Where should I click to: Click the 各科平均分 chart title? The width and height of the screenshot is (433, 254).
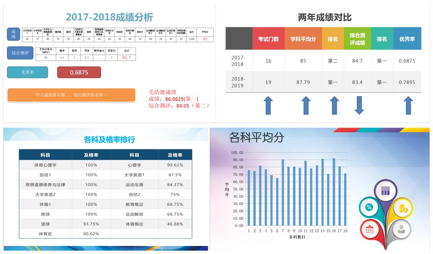(x=257, y=138)
